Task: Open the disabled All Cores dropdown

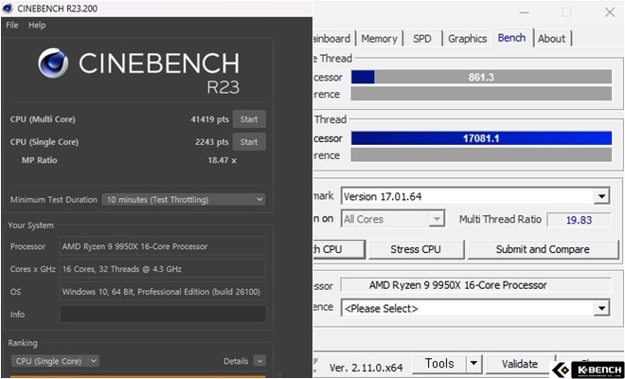Action: pos(393,219)
